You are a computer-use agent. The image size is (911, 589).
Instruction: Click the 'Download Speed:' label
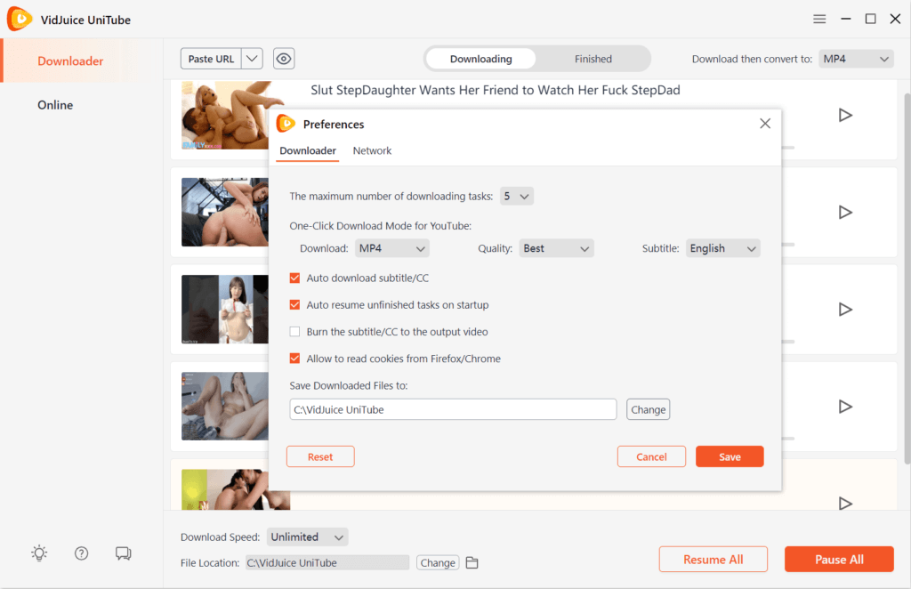pos(221,537)
